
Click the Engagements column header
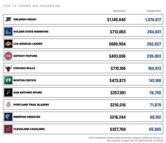154,11
